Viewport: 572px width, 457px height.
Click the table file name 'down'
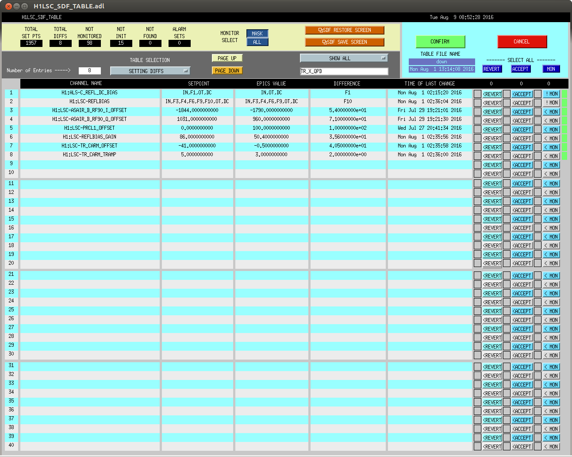click(441, 62)
